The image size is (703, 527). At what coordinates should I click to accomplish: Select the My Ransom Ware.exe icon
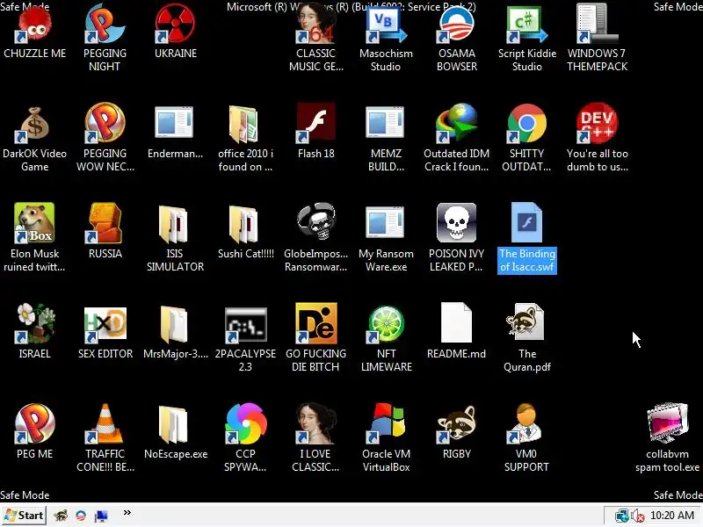click(x=385, y=222)
